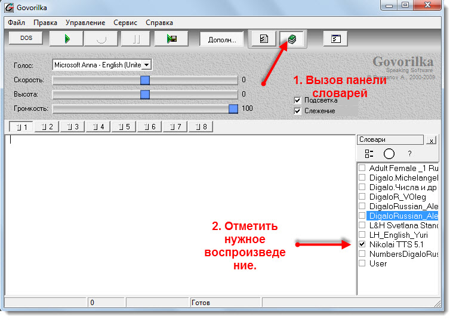Check the unhighlighted DigaloRussian_Ale dictionary checkbox
Screen dimensions: 453x320
click(362, 206)
